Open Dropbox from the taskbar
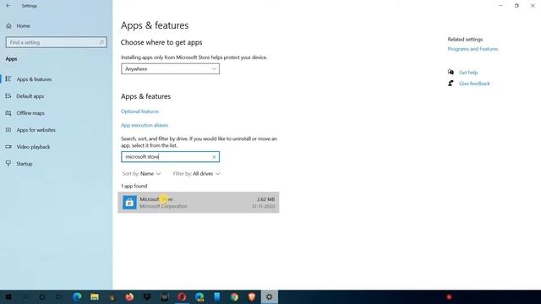The width and height of the screenshot is (541, 304). coord(147,296)
